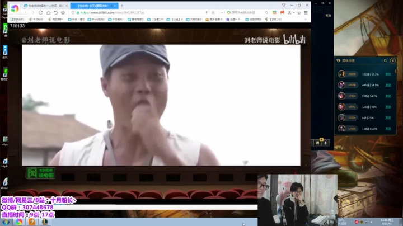Viewport: 403px width, 226px height.
Task: Click the red game controller extension icon
Action: [282, 12]
